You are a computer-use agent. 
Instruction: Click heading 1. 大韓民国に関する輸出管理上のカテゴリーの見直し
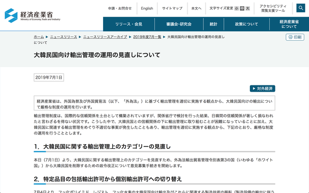(102, 147)
